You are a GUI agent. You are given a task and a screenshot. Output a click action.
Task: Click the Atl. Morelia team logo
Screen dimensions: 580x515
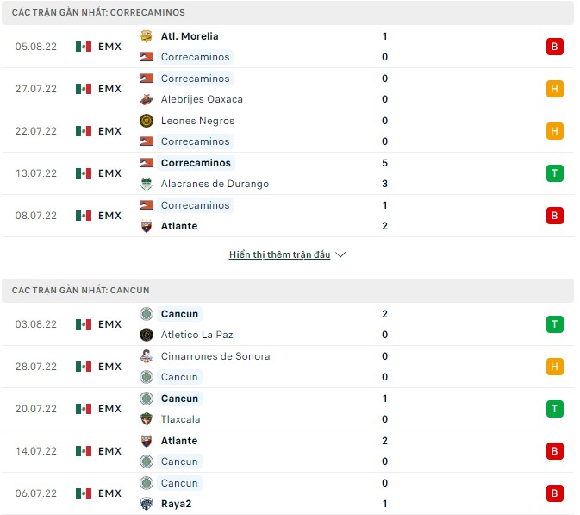147,36
